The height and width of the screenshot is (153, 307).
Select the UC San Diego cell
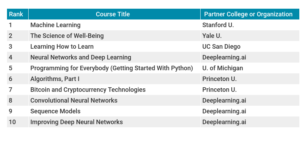click(x=221, y=47)
